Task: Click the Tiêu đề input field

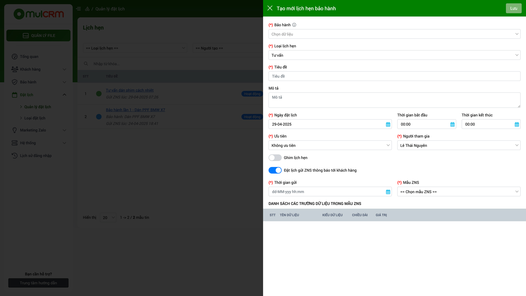Action: [x=394, y=76]
